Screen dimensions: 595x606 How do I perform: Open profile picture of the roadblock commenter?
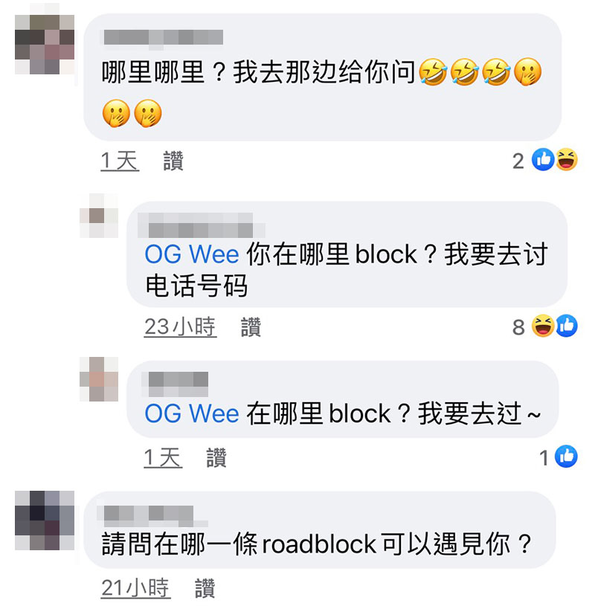(45, 520)
